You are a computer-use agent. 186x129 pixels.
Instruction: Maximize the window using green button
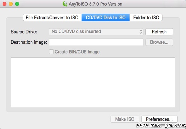coord(17,4)
